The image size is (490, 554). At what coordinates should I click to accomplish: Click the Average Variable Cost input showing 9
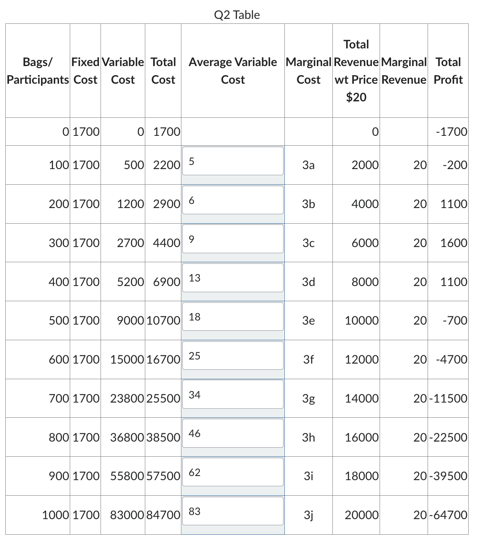[x=233, y=238]
